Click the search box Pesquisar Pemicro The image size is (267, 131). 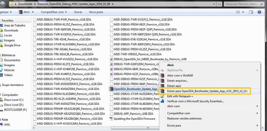click(x=244, y=4)
